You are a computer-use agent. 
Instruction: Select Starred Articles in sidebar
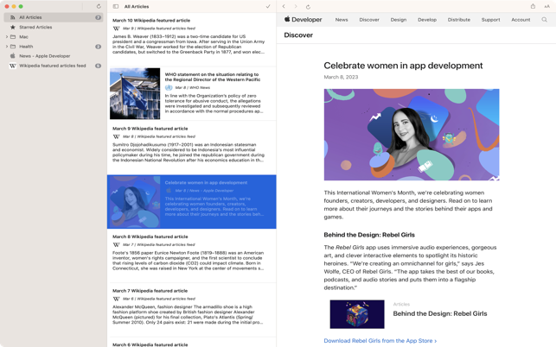[x=54, y=27]
